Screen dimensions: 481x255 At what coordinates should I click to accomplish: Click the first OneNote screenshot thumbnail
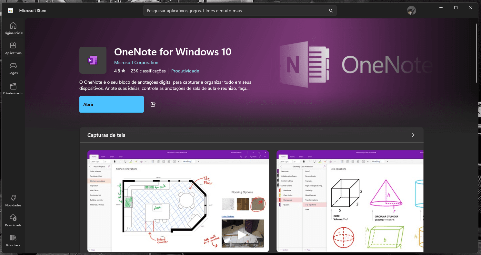(177, 201)
